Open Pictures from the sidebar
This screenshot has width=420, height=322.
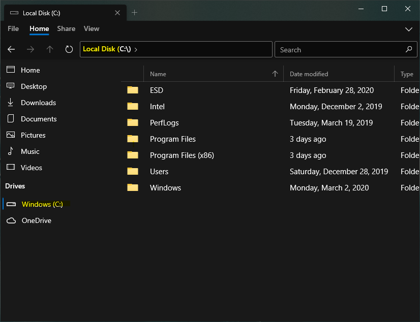tap(33, 135)
